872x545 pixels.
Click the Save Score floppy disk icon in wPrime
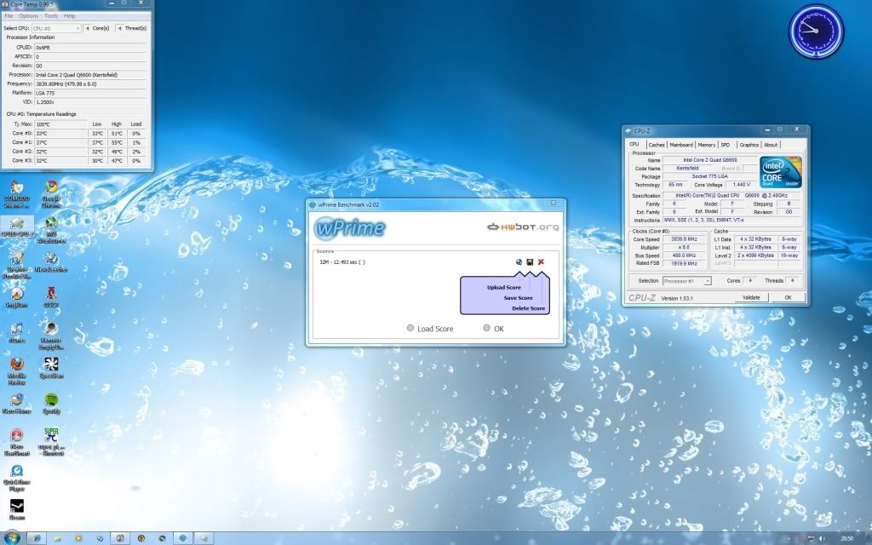coord(530,262)
